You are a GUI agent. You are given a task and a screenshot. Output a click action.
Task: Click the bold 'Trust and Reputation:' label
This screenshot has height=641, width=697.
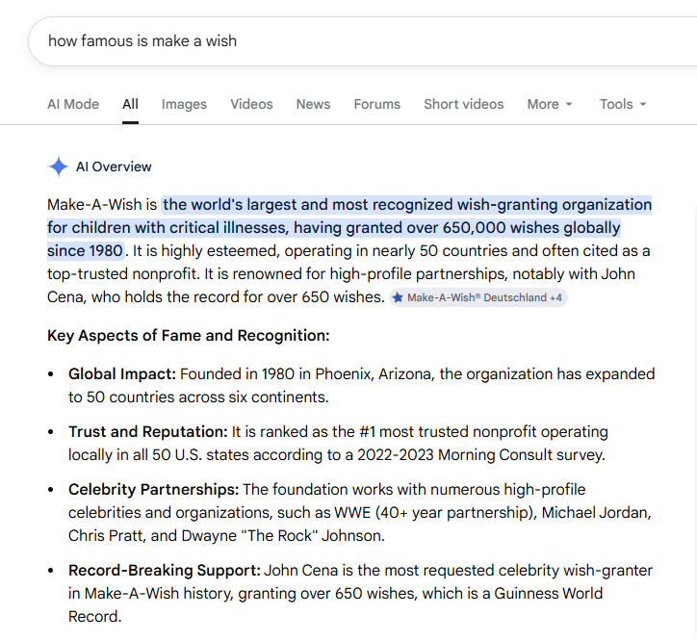[147, 431]
